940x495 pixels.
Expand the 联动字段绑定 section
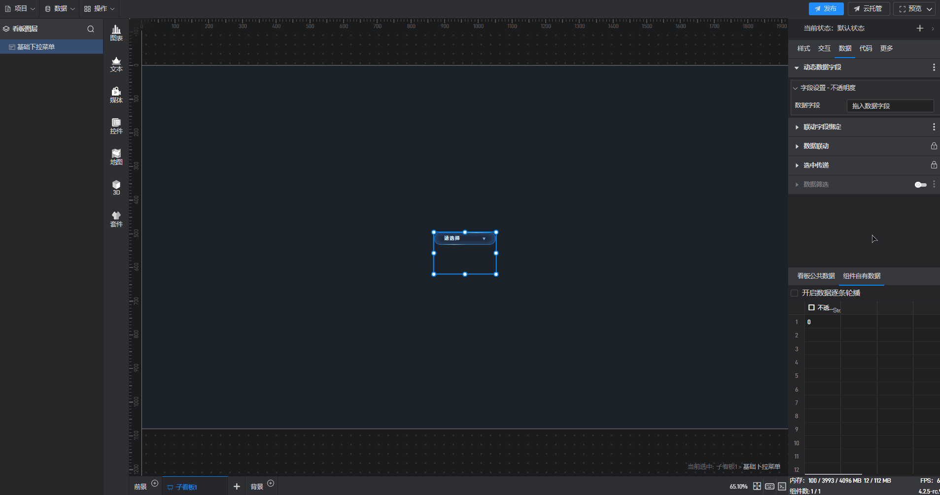click(797, 127)
